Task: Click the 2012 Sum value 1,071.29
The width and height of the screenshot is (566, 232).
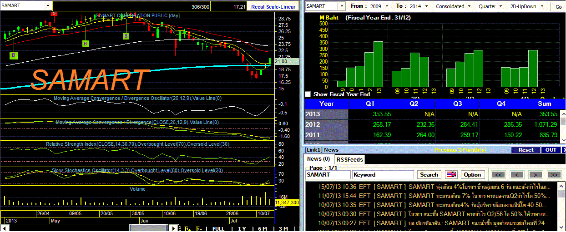Action: (x=546, y=125)
